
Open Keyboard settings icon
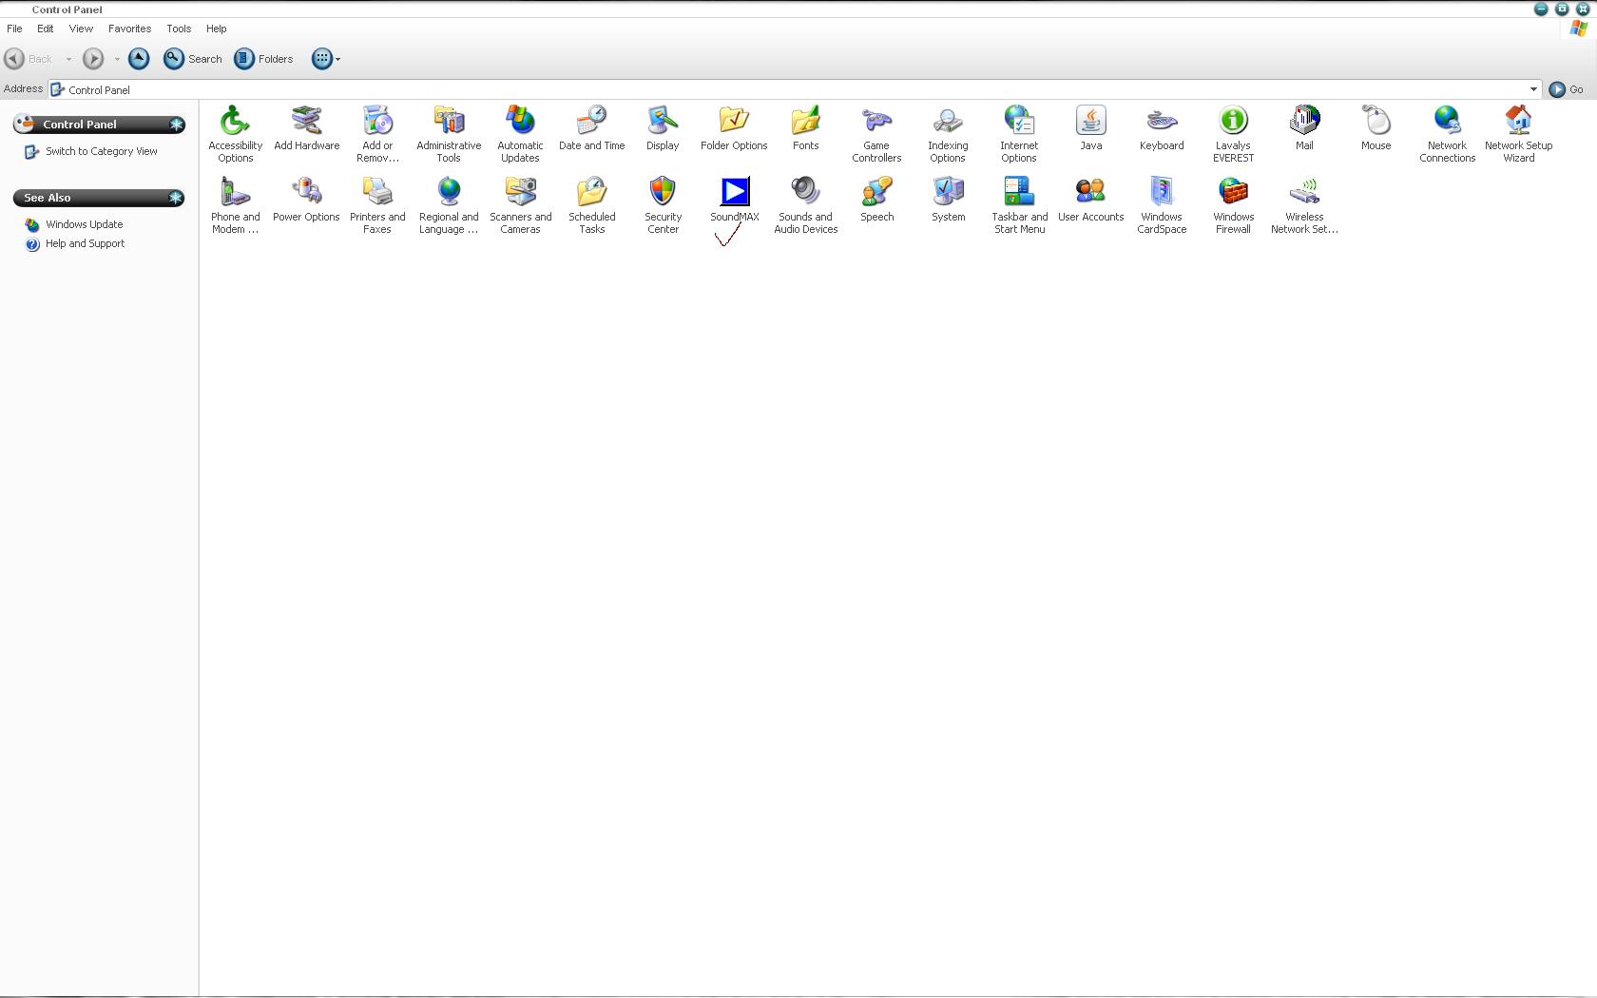(1162, 121)
